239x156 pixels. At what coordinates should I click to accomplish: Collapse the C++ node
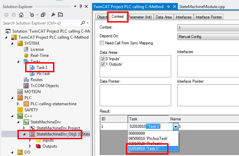12,116
